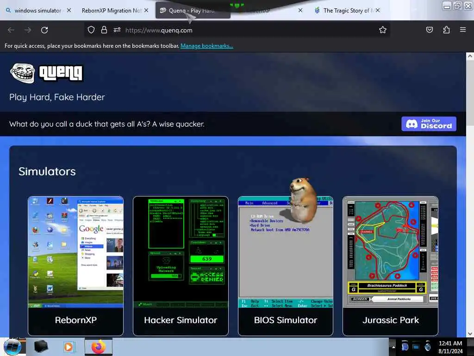
Task: Click the Simulators section heading
Action: [x=47, y=172]
